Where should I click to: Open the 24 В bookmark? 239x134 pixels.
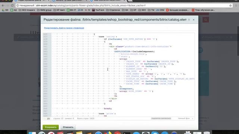80,10
